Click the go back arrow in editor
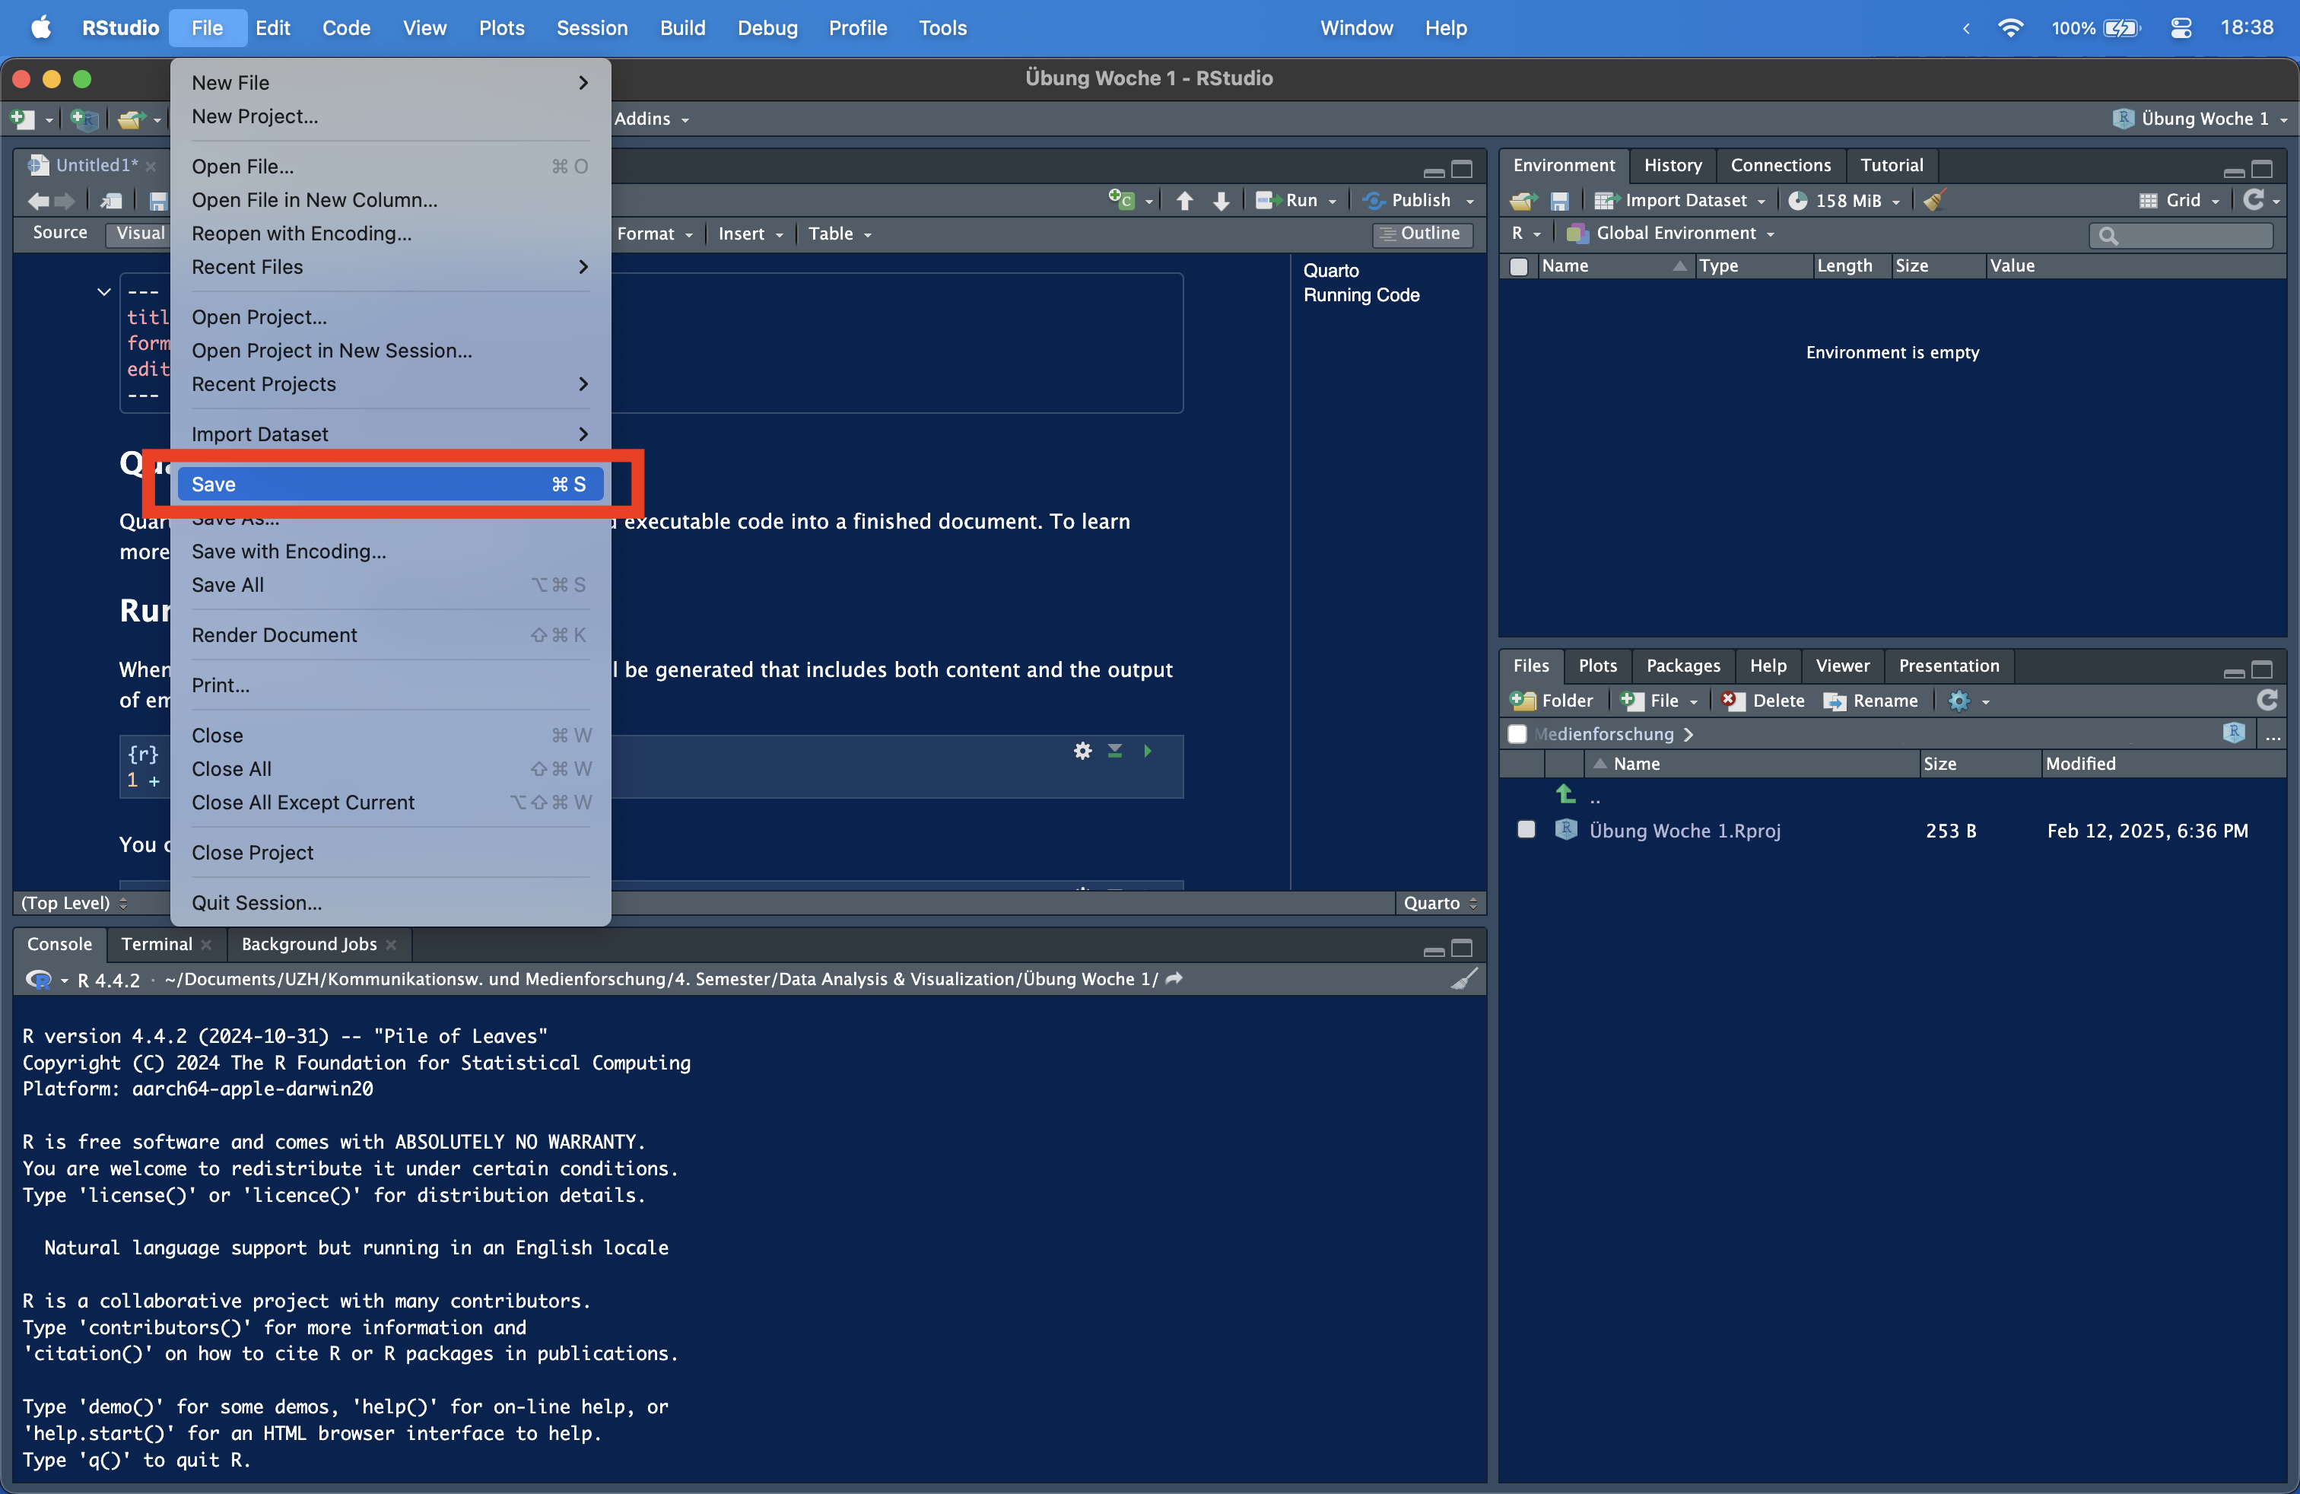This screenshot has width=2300, height=1494. pyautogui.click(x=39, y=201)
